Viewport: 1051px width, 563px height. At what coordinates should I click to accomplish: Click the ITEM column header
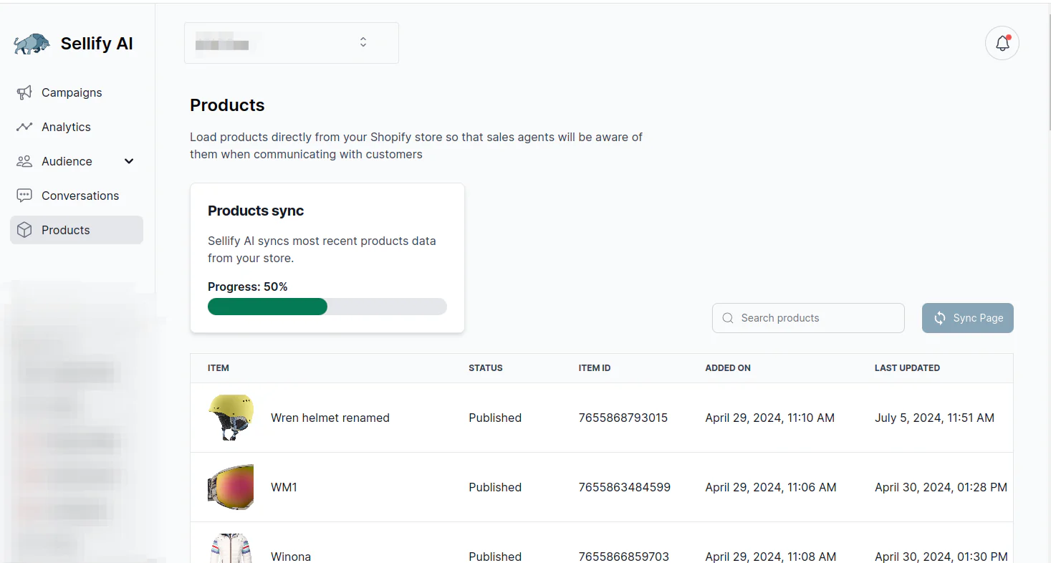click(x=219, y=368)
